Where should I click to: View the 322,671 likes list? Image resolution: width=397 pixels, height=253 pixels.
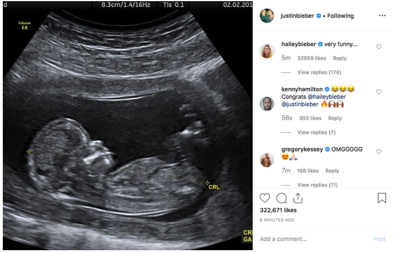(278, 210)
